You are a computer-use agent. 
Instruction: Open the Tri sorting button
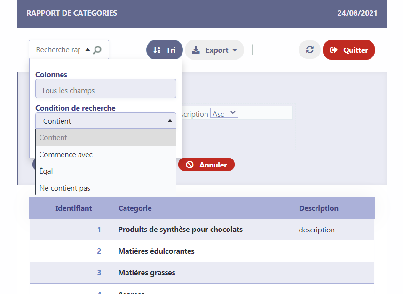tap(165, 50)
